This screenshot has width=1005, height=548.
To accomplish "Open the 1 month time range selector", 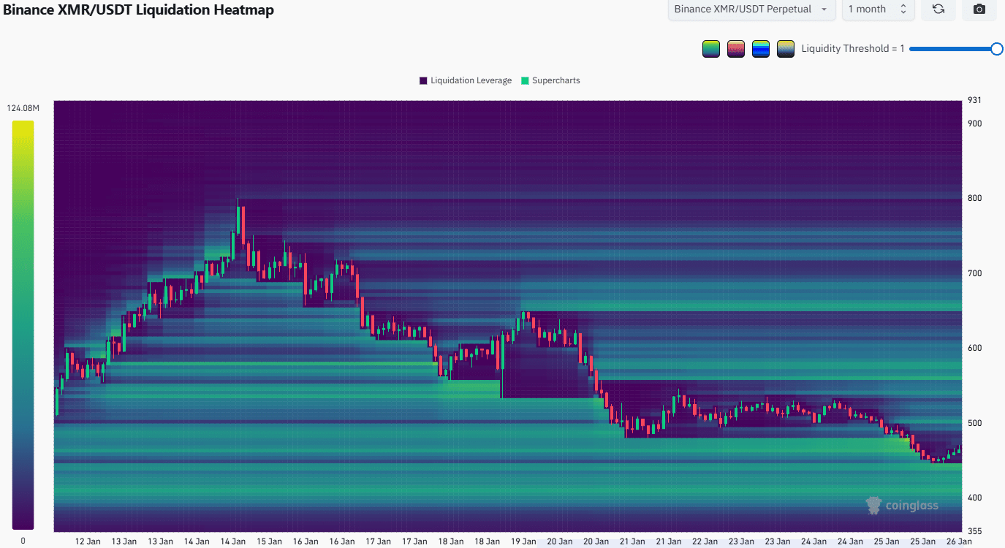I will 877,9.
